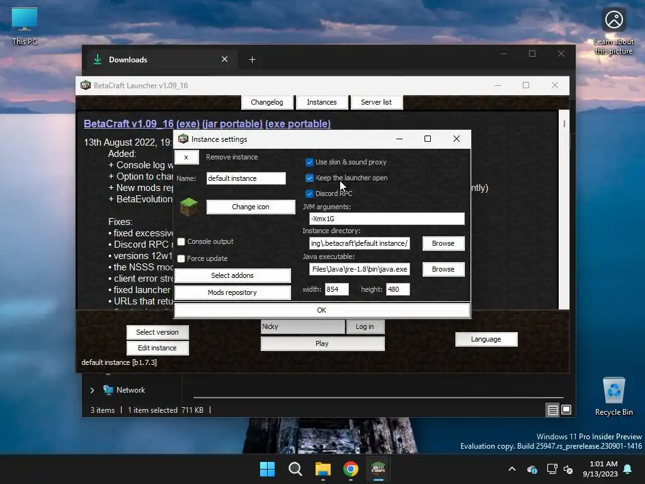Open Select addons
Screen dimensions: 645x484
(232, 275)
